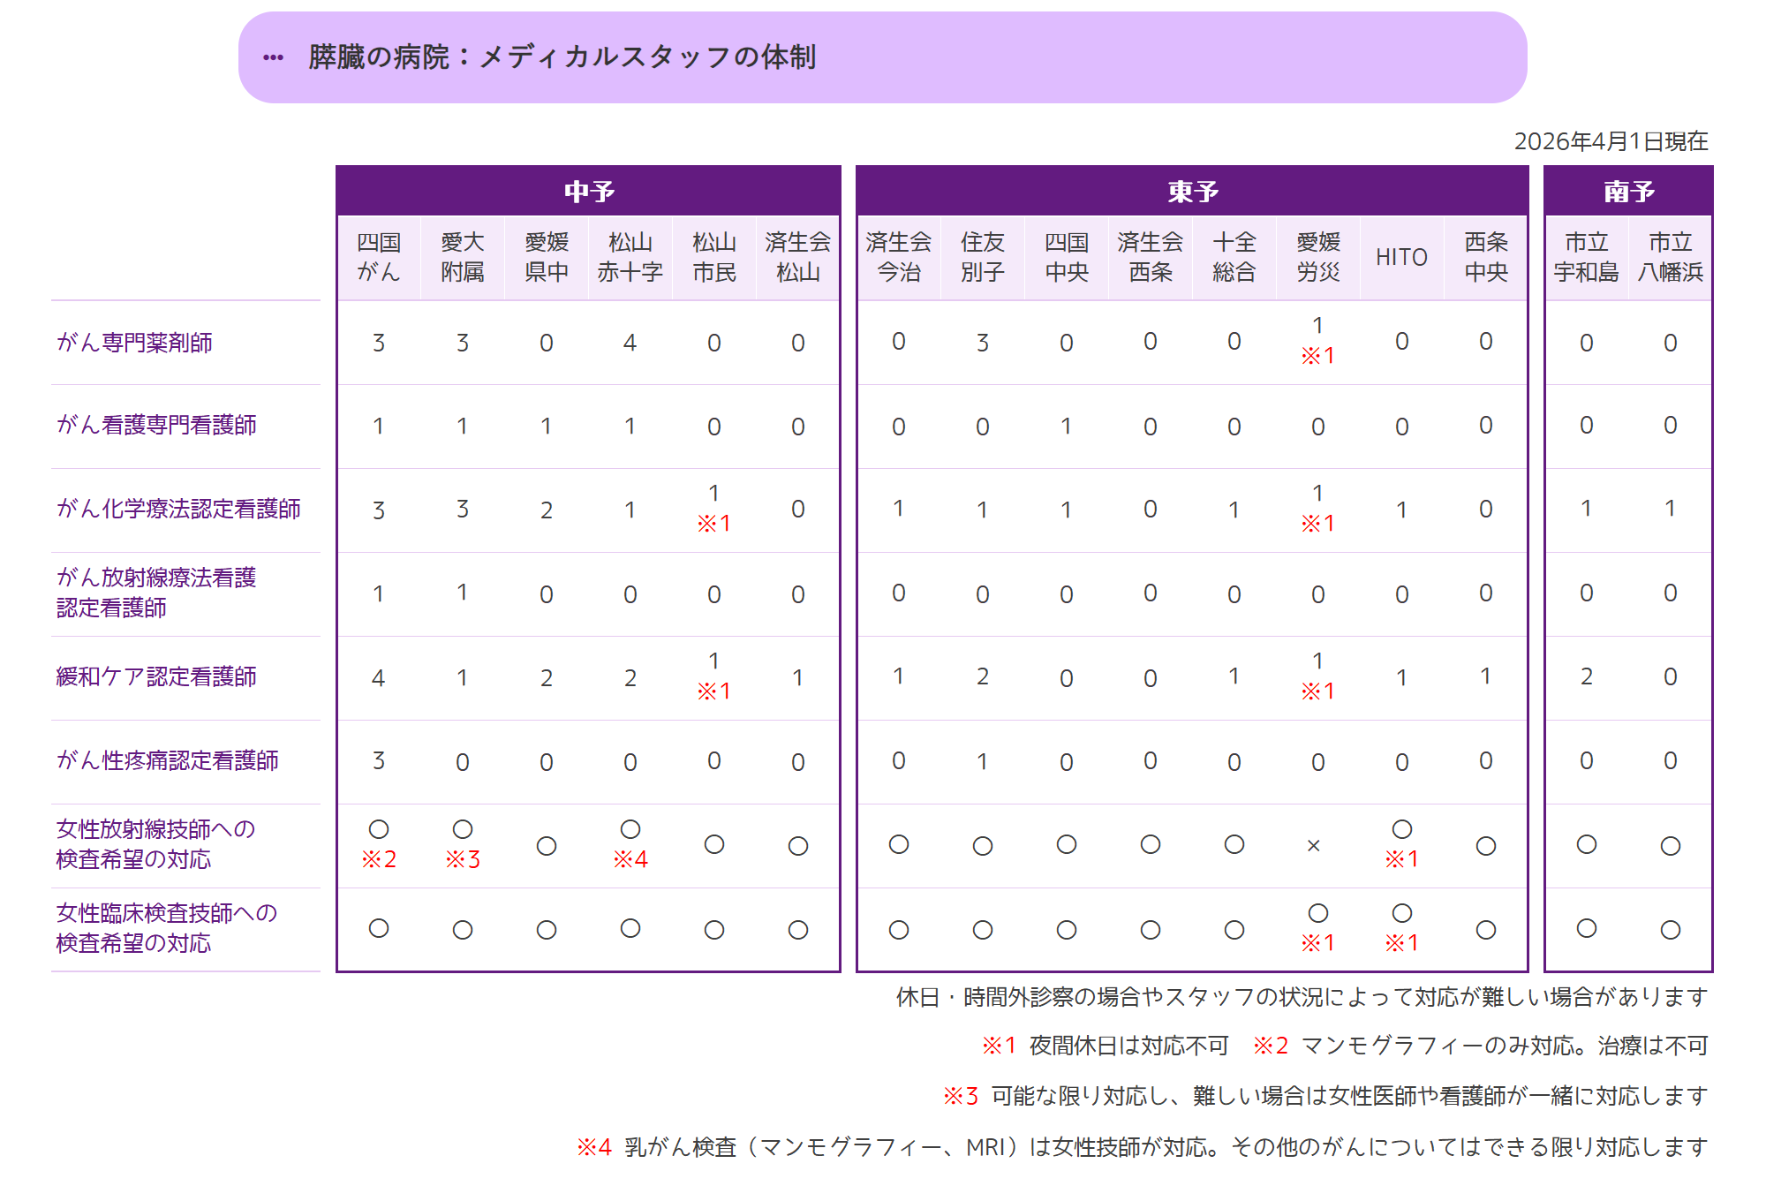Click the がん性疼痛認定看護師 row label
This screenshot has height=1201, width=1766.
168,761
